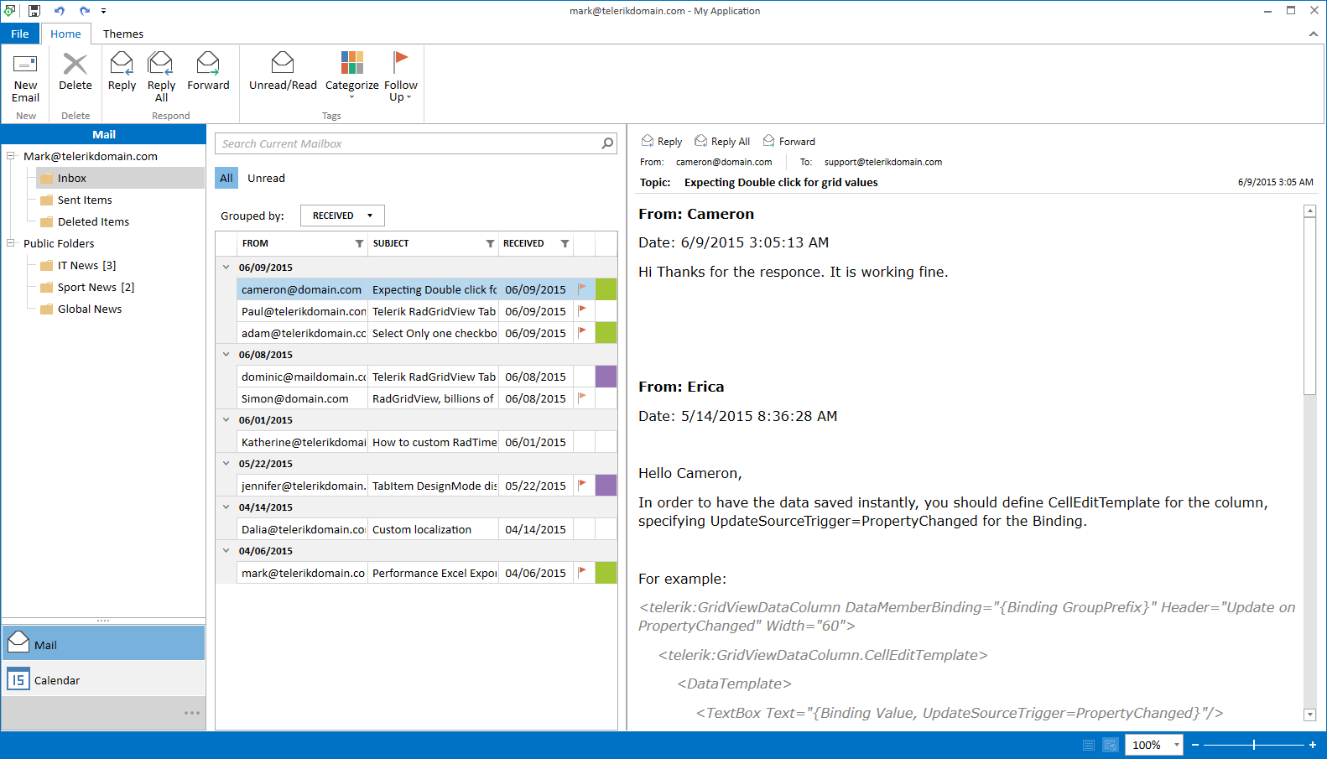The image size is (1327, 759).
Task: Open the Sport News [2] public folder
Action: (x=96, y=287)
